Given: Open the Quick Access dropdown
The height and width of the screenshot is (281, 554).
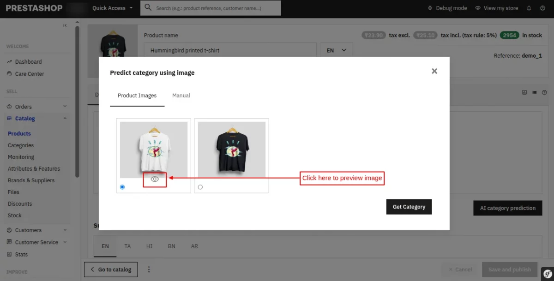Looking at the screenshot, I should tap(112, 8).
